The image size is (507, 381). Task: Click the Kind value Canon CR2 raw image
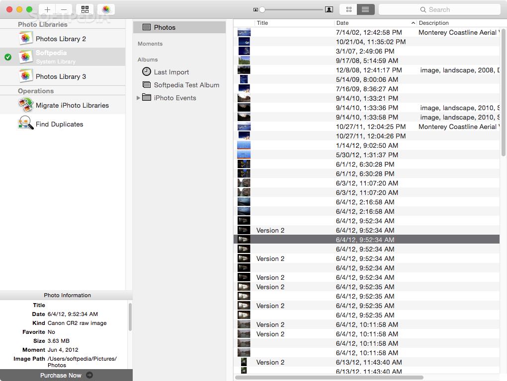pos(77,323)
